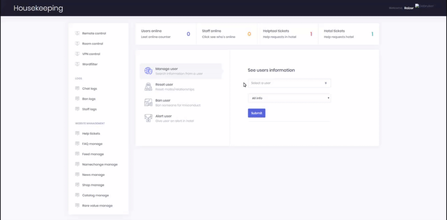
Task: Switch to the Ban user tab
Action: 181,102
